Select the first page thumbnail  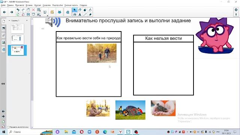(x=18, y=28)
